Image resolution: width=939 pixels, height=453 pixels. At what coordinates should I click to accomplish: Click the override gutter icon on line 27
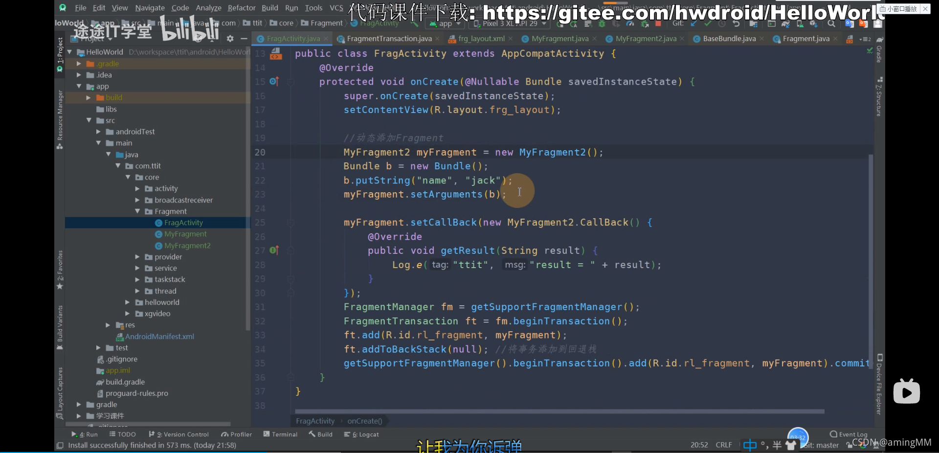coord(274,250)
